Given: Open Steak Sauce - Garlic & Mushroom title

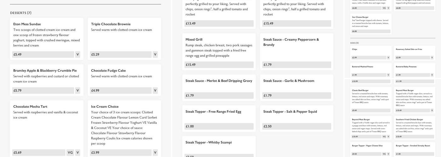Looking at the screenshot, I should pyautogui.click(x=289, y=81).
